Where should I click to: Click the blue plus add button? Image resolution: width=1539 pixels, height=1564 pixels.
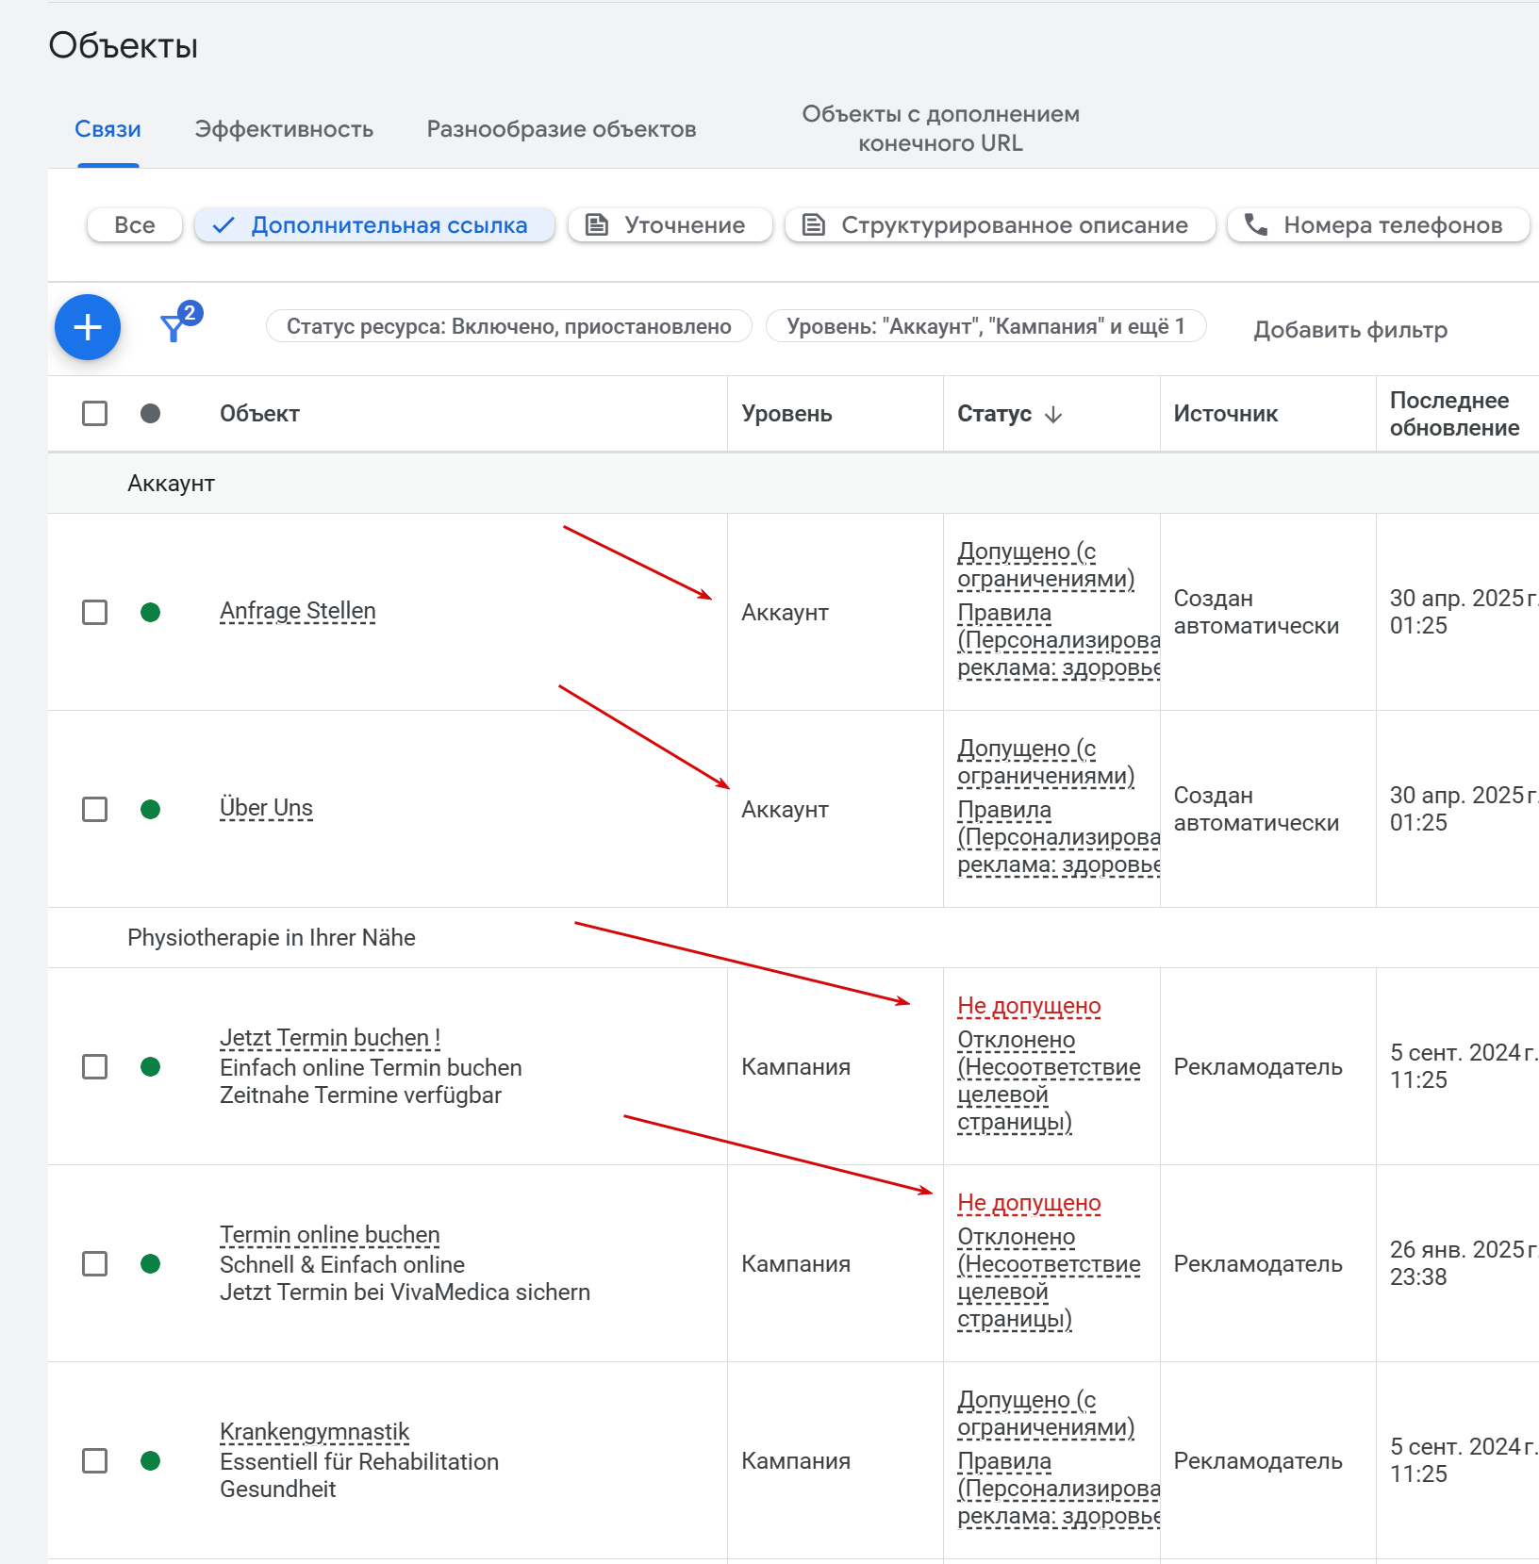point(88,327)
